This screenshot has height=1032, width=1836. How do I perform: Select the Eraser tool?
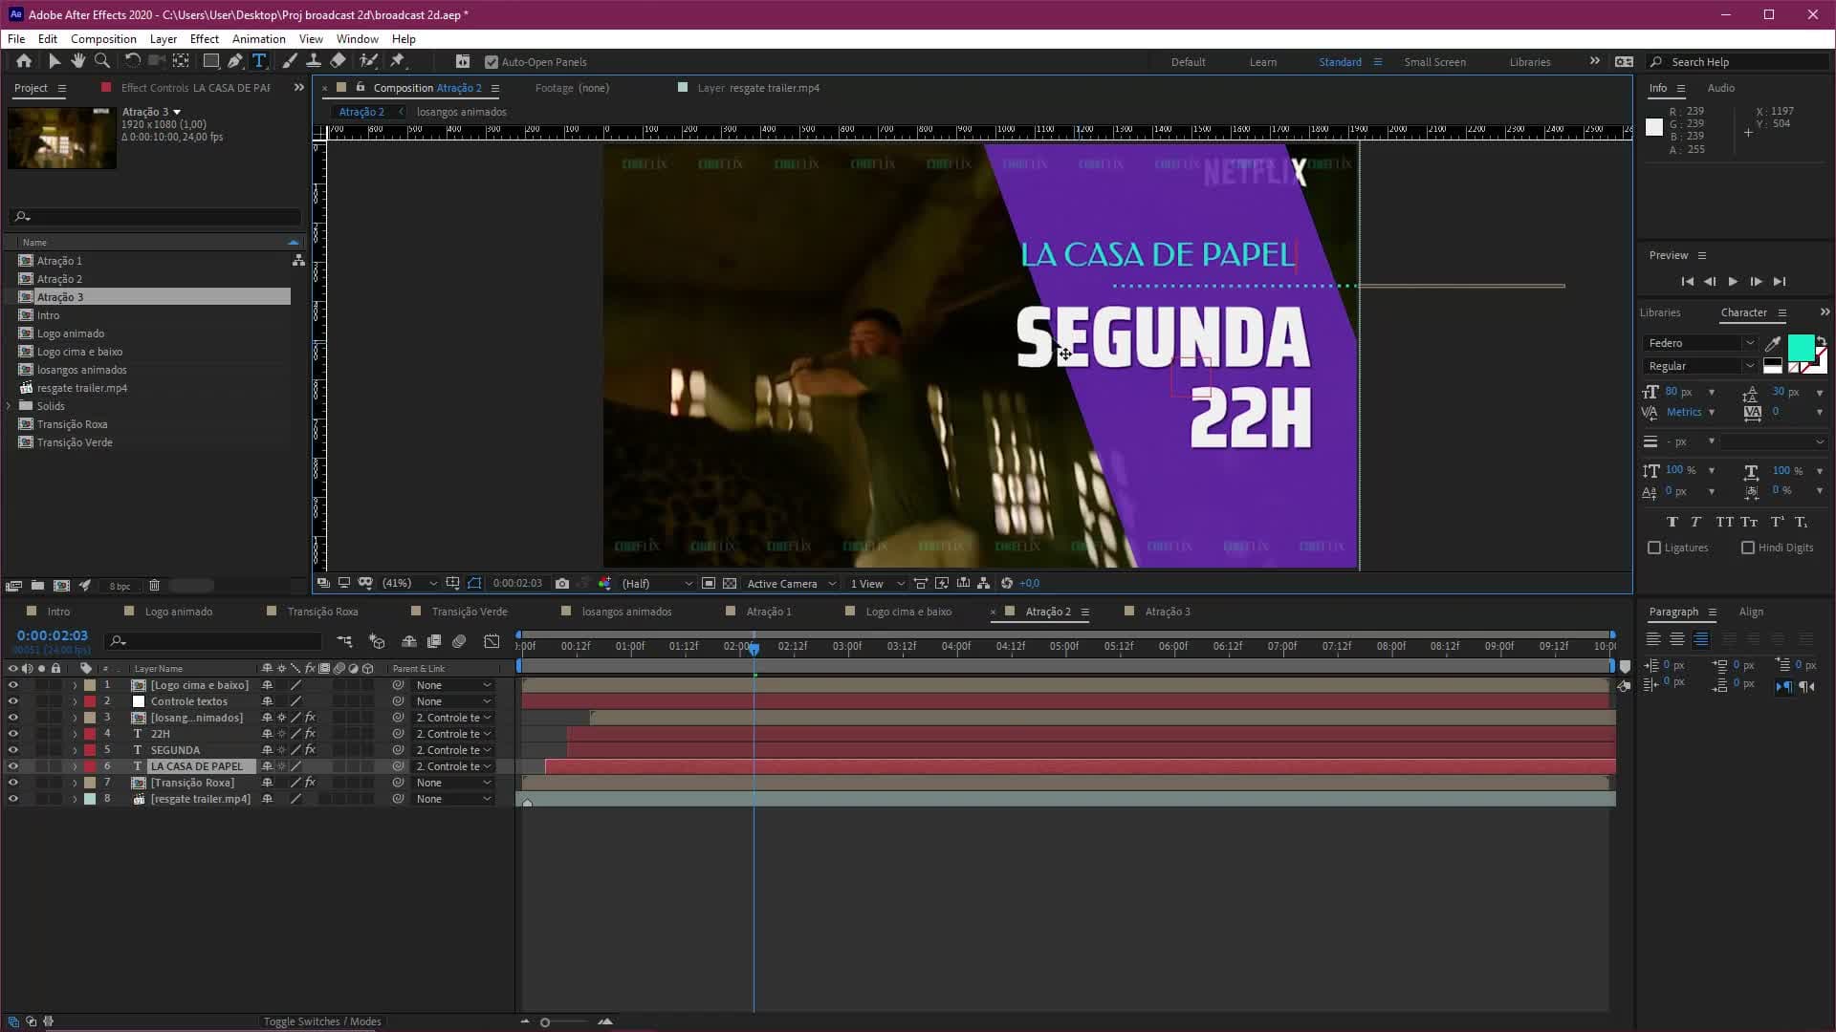pos(338,61)
